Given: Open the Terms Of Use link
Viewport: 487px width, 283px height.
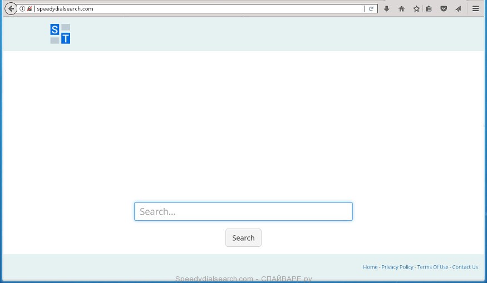Looking at the screenshot, I should pos(432,267).
